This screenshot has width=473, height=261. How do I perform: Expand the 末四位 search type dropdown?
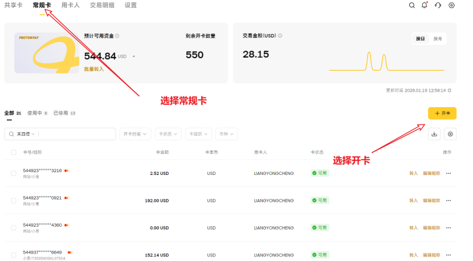pyautogui.click(x=26, y=134)
